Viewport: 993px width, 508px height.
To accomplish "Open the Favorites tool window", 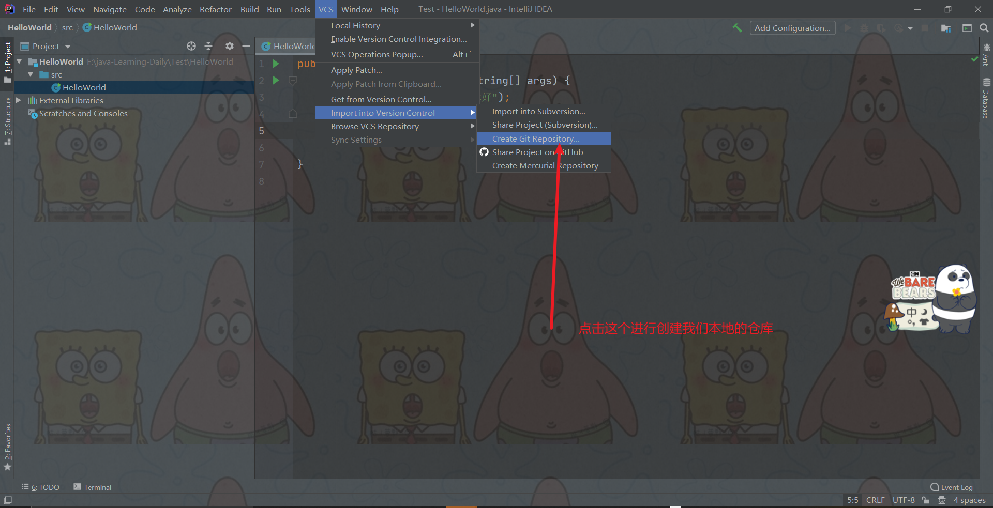I will [8, 447].
